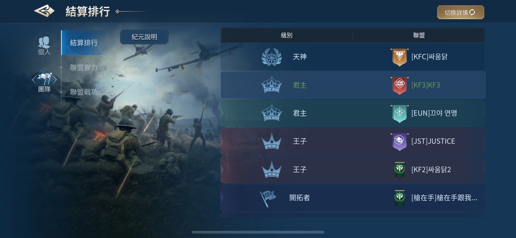Click the 天神 laurel rank emblem
The image size is (516, 238).
pyautogui.click(x=271, y=57)
